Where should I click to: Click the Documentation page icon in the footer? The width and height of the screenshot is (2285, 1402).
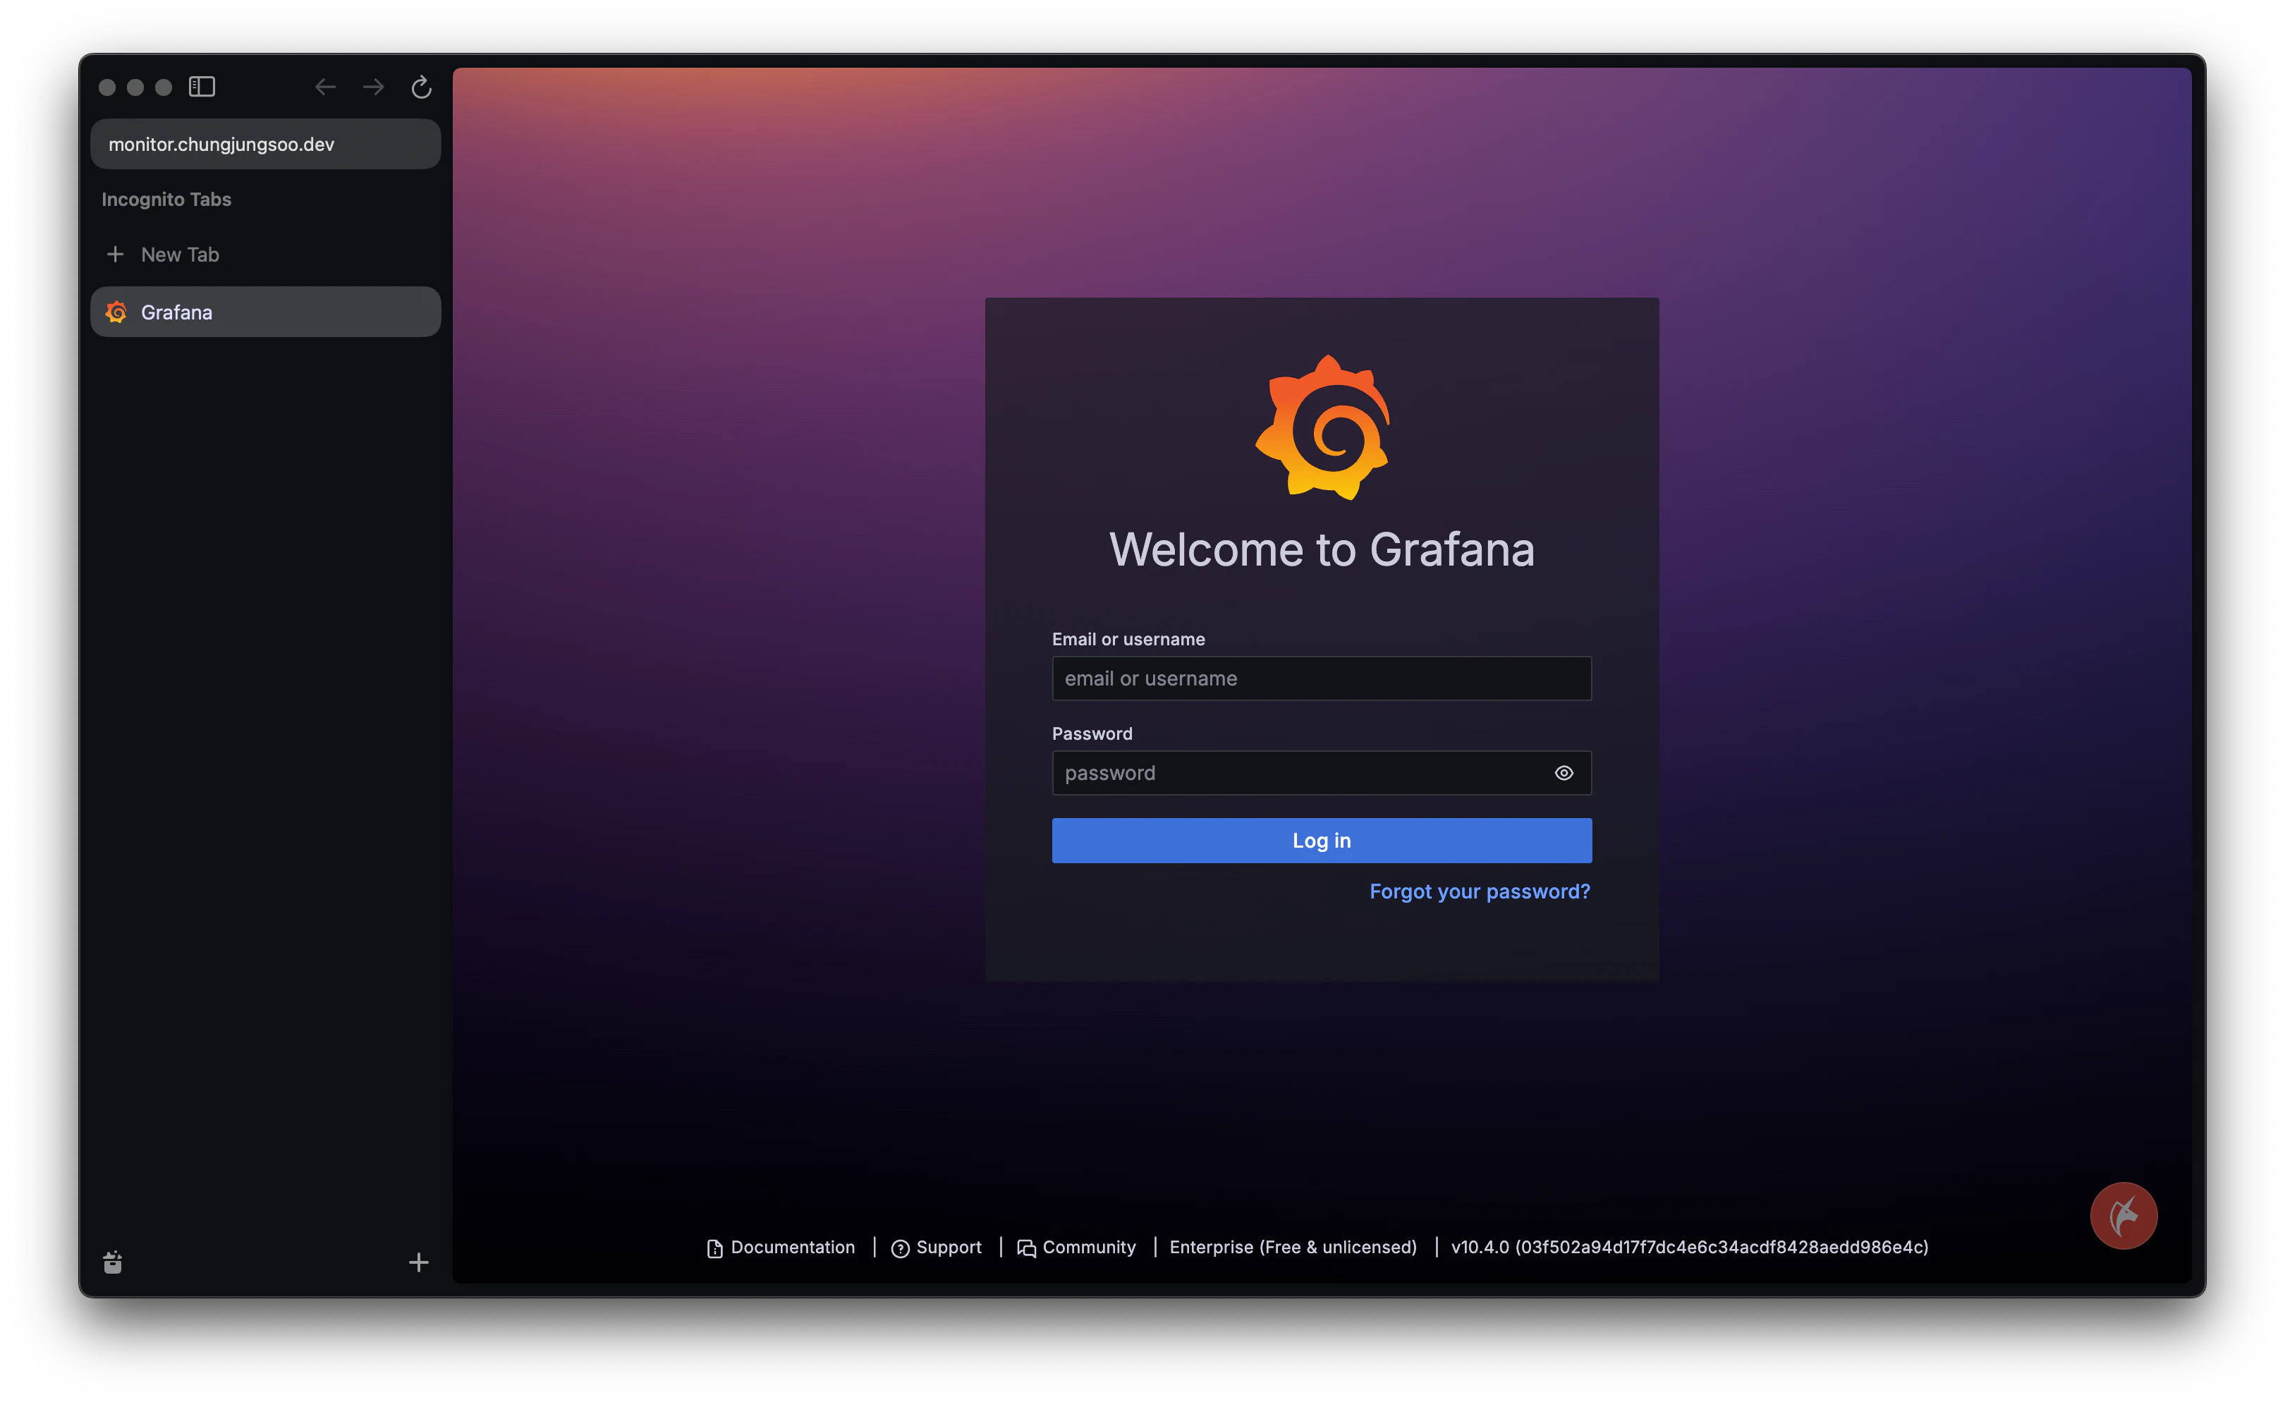point(714,1248)
